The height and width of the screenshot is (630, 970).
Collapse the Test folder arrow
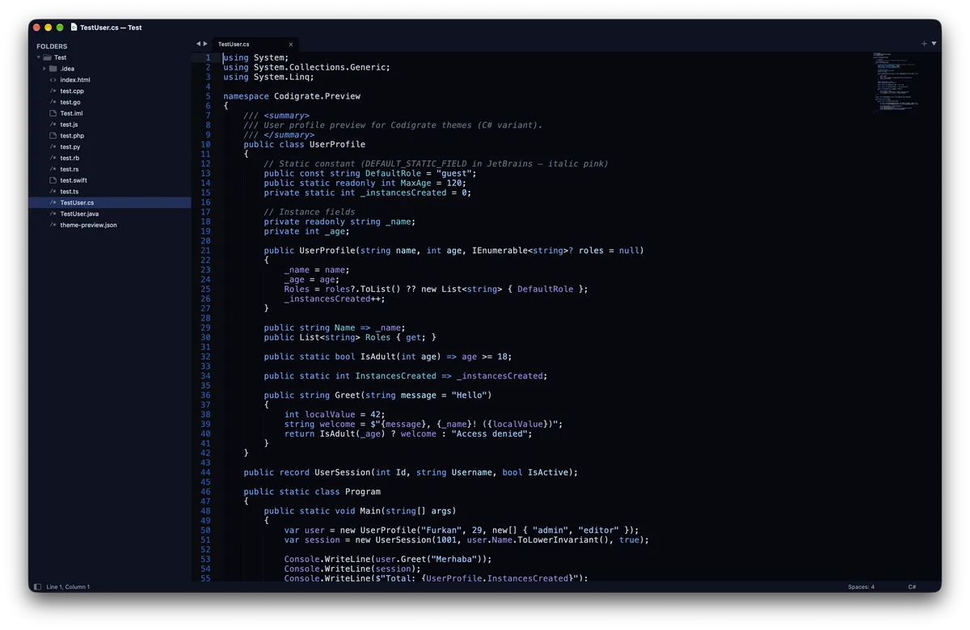(x=38, y=57)
